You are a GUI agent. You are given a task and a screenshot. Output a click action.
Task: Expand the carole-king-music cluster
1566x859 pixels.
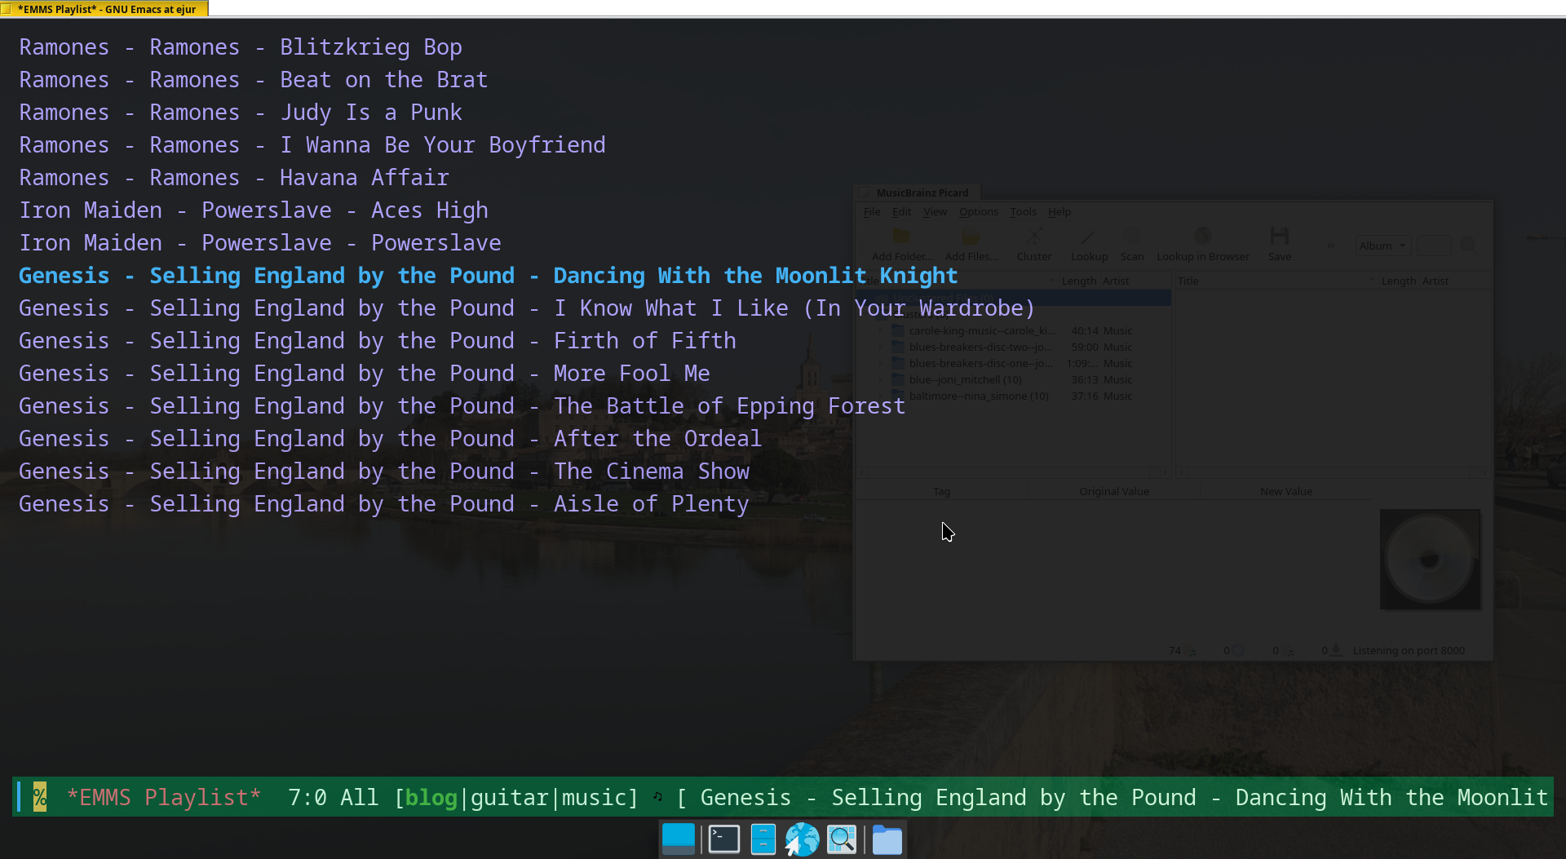pos(882,331)
